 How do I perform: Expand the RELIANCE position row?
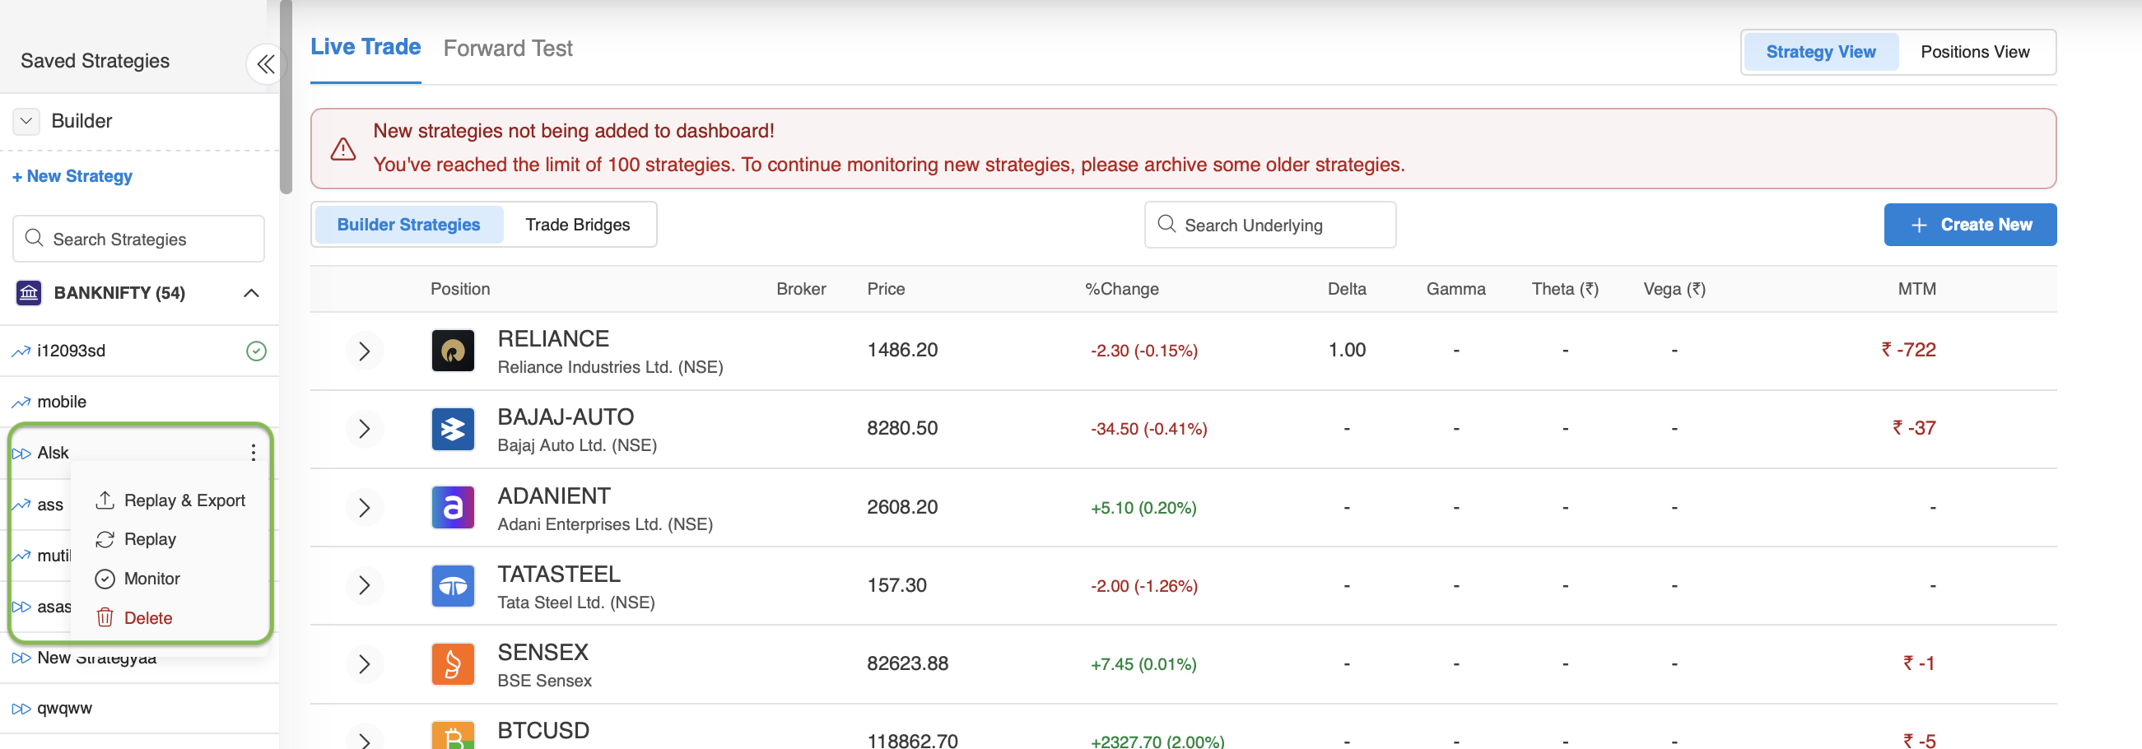tap(364, 351)
